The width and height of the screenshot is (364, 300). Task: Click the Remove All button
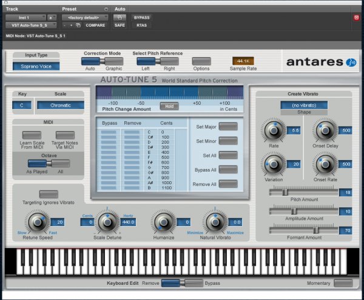point(228,184)
